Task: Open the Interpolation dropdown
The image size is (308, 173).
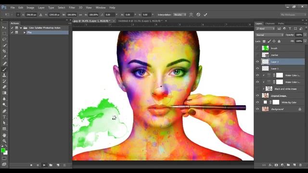Action: pos(180,14)
